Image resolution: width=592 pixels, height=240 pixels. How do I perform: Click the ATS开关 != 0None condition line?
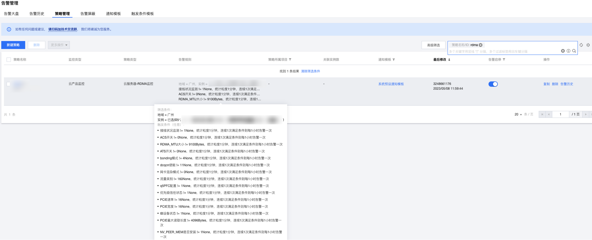[212, 151]
